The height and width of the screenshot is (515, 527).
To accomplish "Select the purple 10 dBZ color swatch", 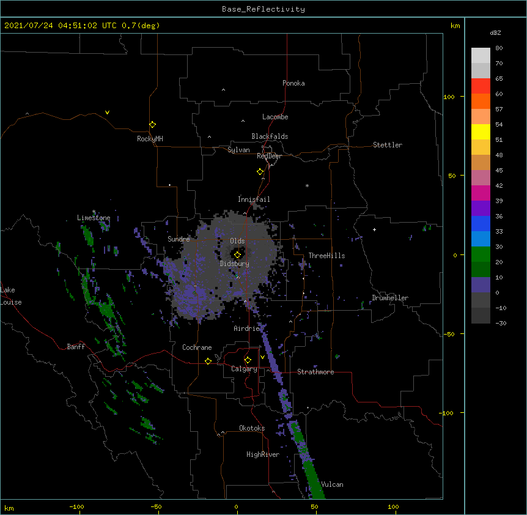I will 481,285.
